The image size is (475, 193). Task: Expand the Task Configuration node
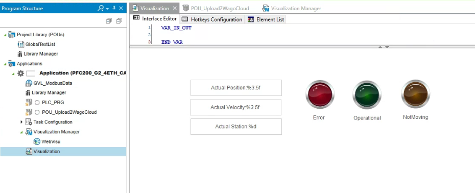pos(21,122)
